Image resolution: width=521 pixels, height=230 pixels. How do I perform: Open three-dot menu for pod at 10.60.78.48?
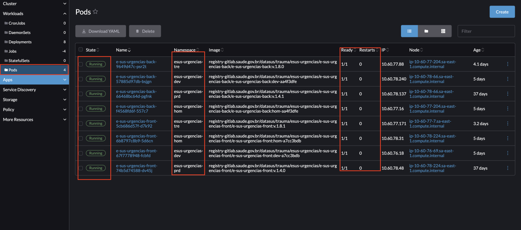(x=507, y=168)
